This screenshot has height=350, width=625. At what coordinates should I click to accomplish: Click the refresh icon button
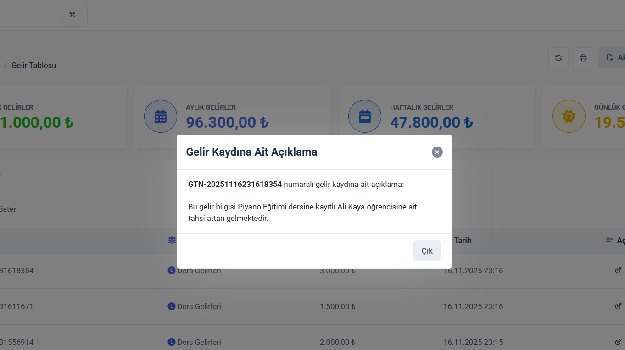point(558,58)
